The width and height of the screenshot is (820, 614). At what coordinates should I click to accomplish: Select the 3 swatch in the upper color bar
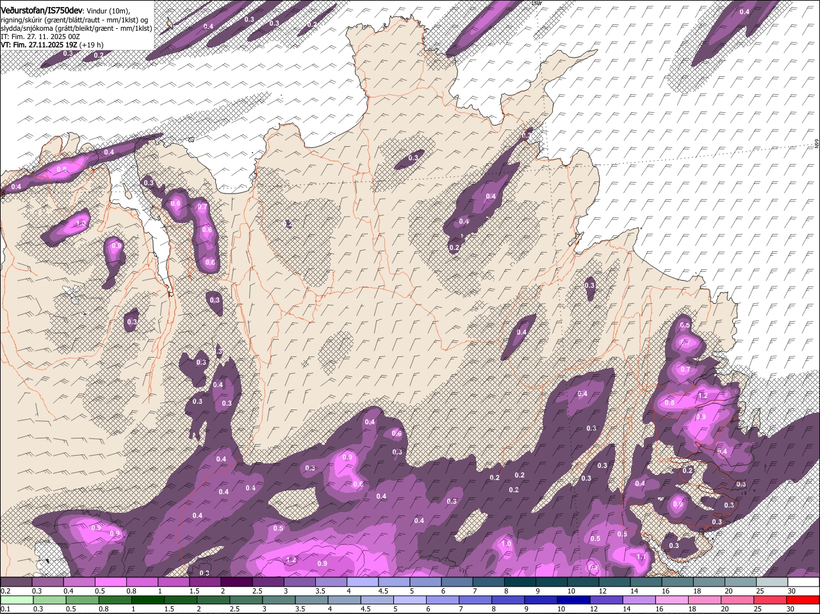point(299,581)
